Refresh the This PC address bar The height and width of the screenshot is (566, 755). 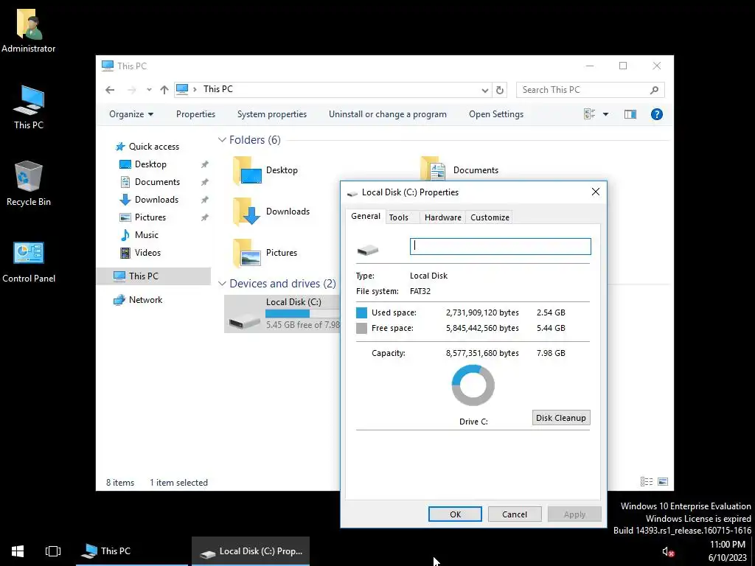point(499,90)
